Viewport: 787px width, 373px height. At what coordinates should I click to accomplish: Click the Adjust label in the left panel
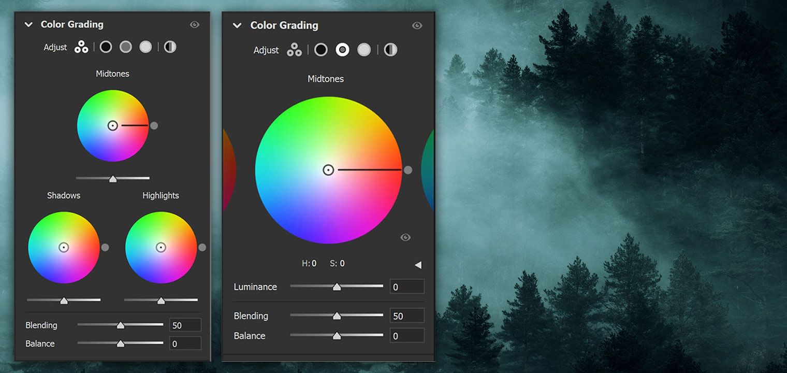click(x=55, y=47)
